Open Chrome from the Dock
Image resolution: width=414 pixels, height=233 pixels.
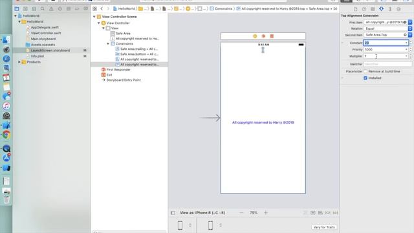(6, 135)
